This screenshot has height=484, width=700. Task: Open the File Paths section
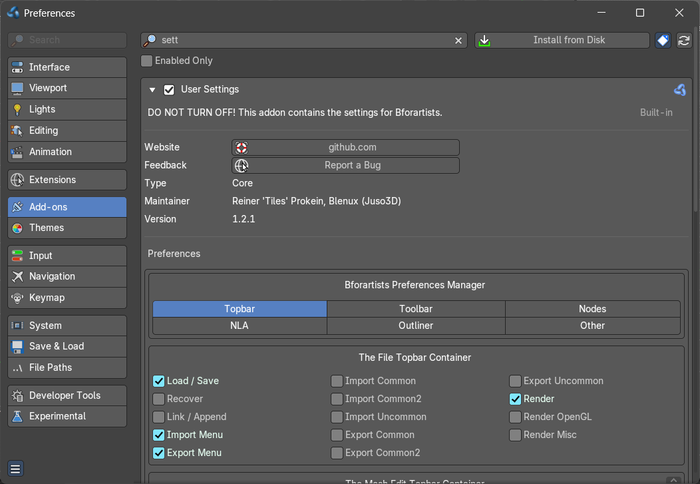click(67, 368)
